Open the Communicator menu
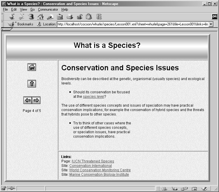The image size is (219, 192). (x=48, y=9)
